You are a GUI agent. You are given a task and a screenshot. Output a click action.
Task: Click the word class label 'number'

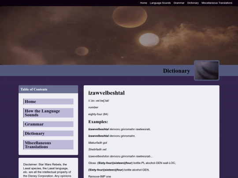pyautogui.click(x=93, y=107)
